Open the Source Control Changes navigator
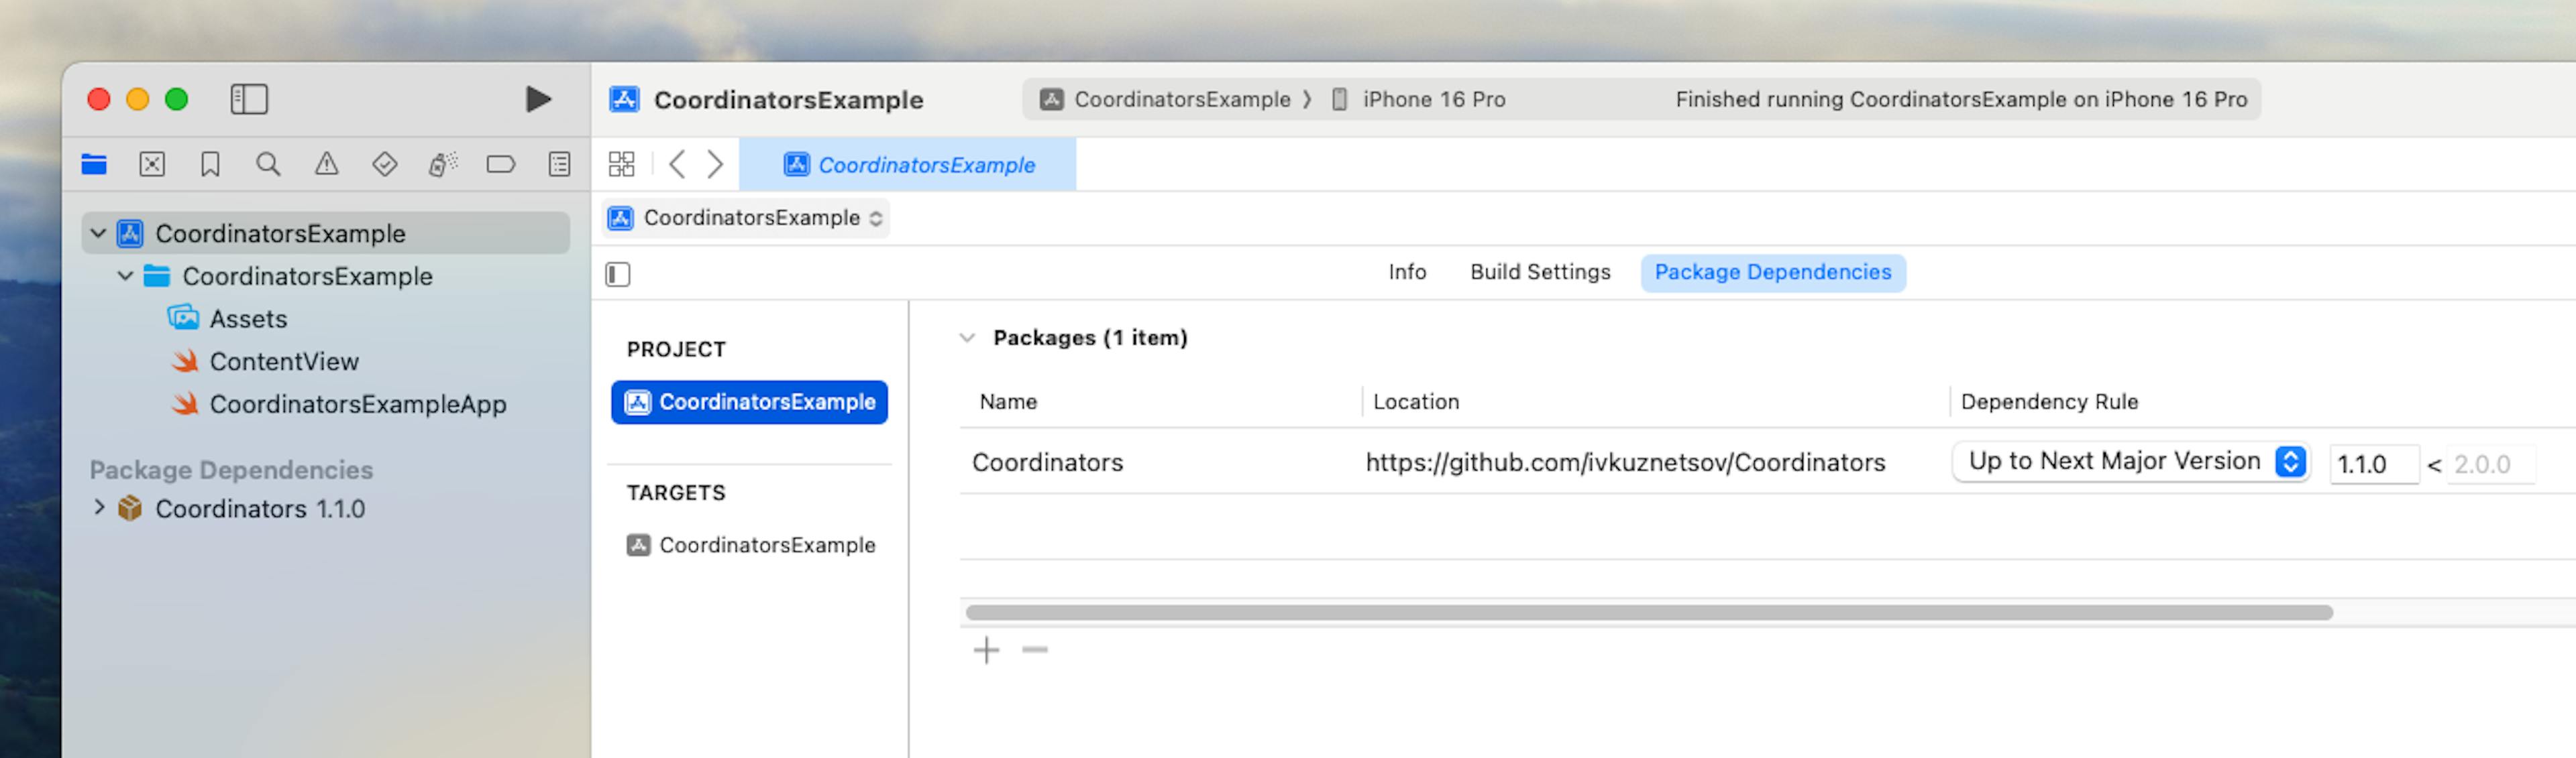Screen dimensions: 2576x758 pyautogui.click(x=152, y=164)
